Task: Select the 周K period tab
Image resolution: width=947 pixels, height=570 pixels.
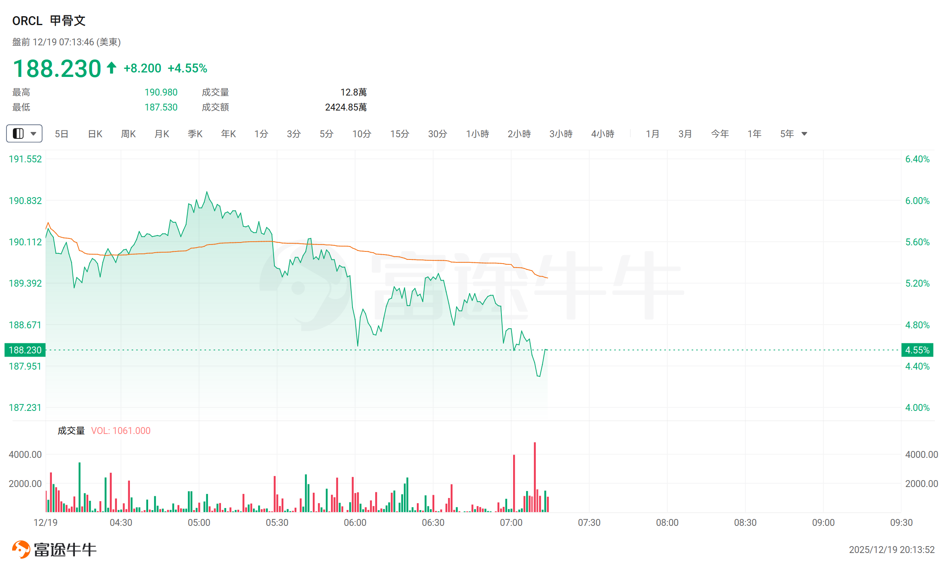Action: [x=128, y=134]
